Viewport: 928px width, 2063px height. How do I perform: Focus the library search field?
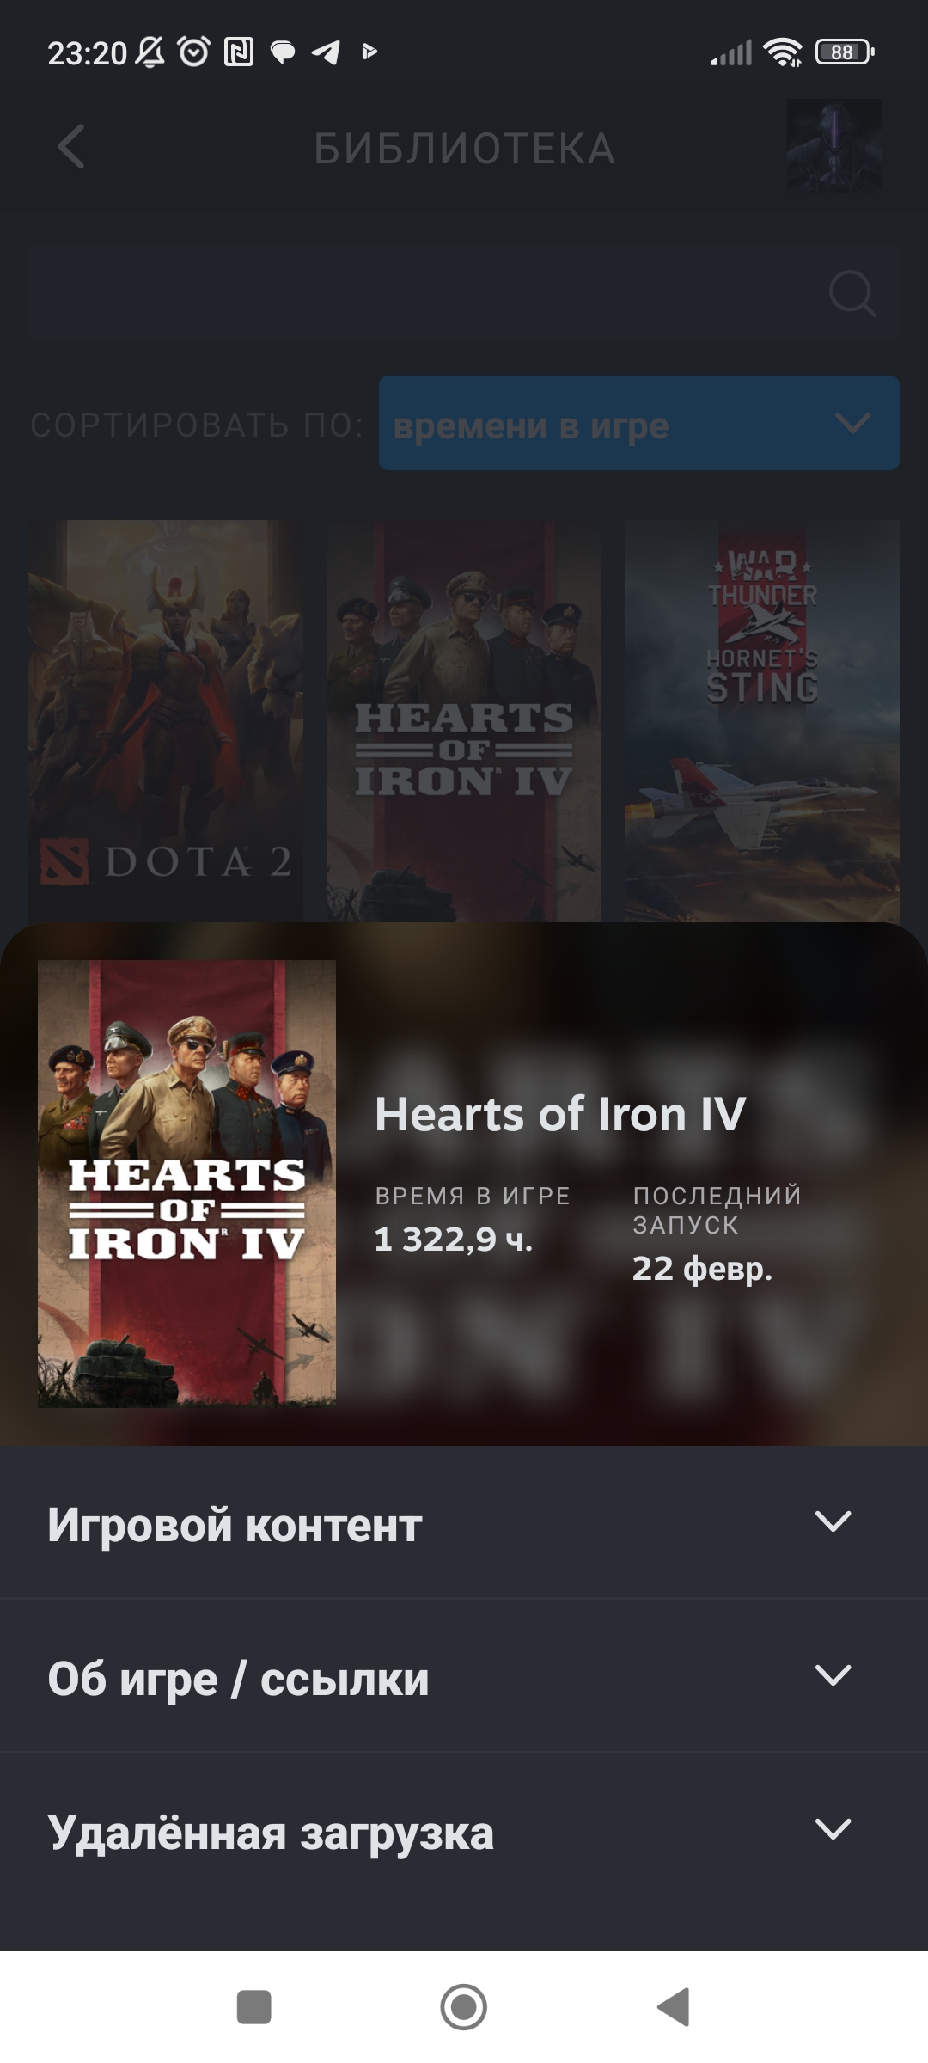point(464,294)
